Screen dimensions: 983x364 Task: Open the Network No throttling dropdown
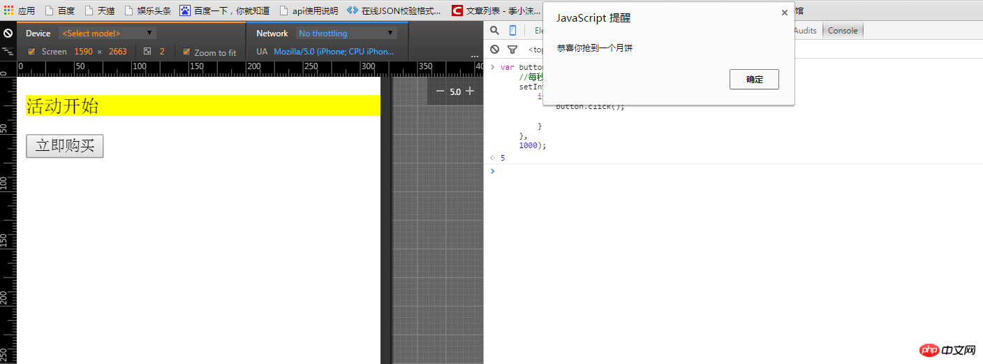click(x=346, y=33)
